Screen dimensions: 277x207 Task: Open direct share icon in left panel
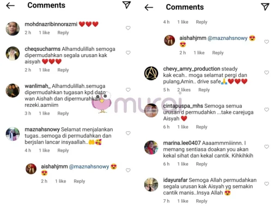(x=126, y=5)
